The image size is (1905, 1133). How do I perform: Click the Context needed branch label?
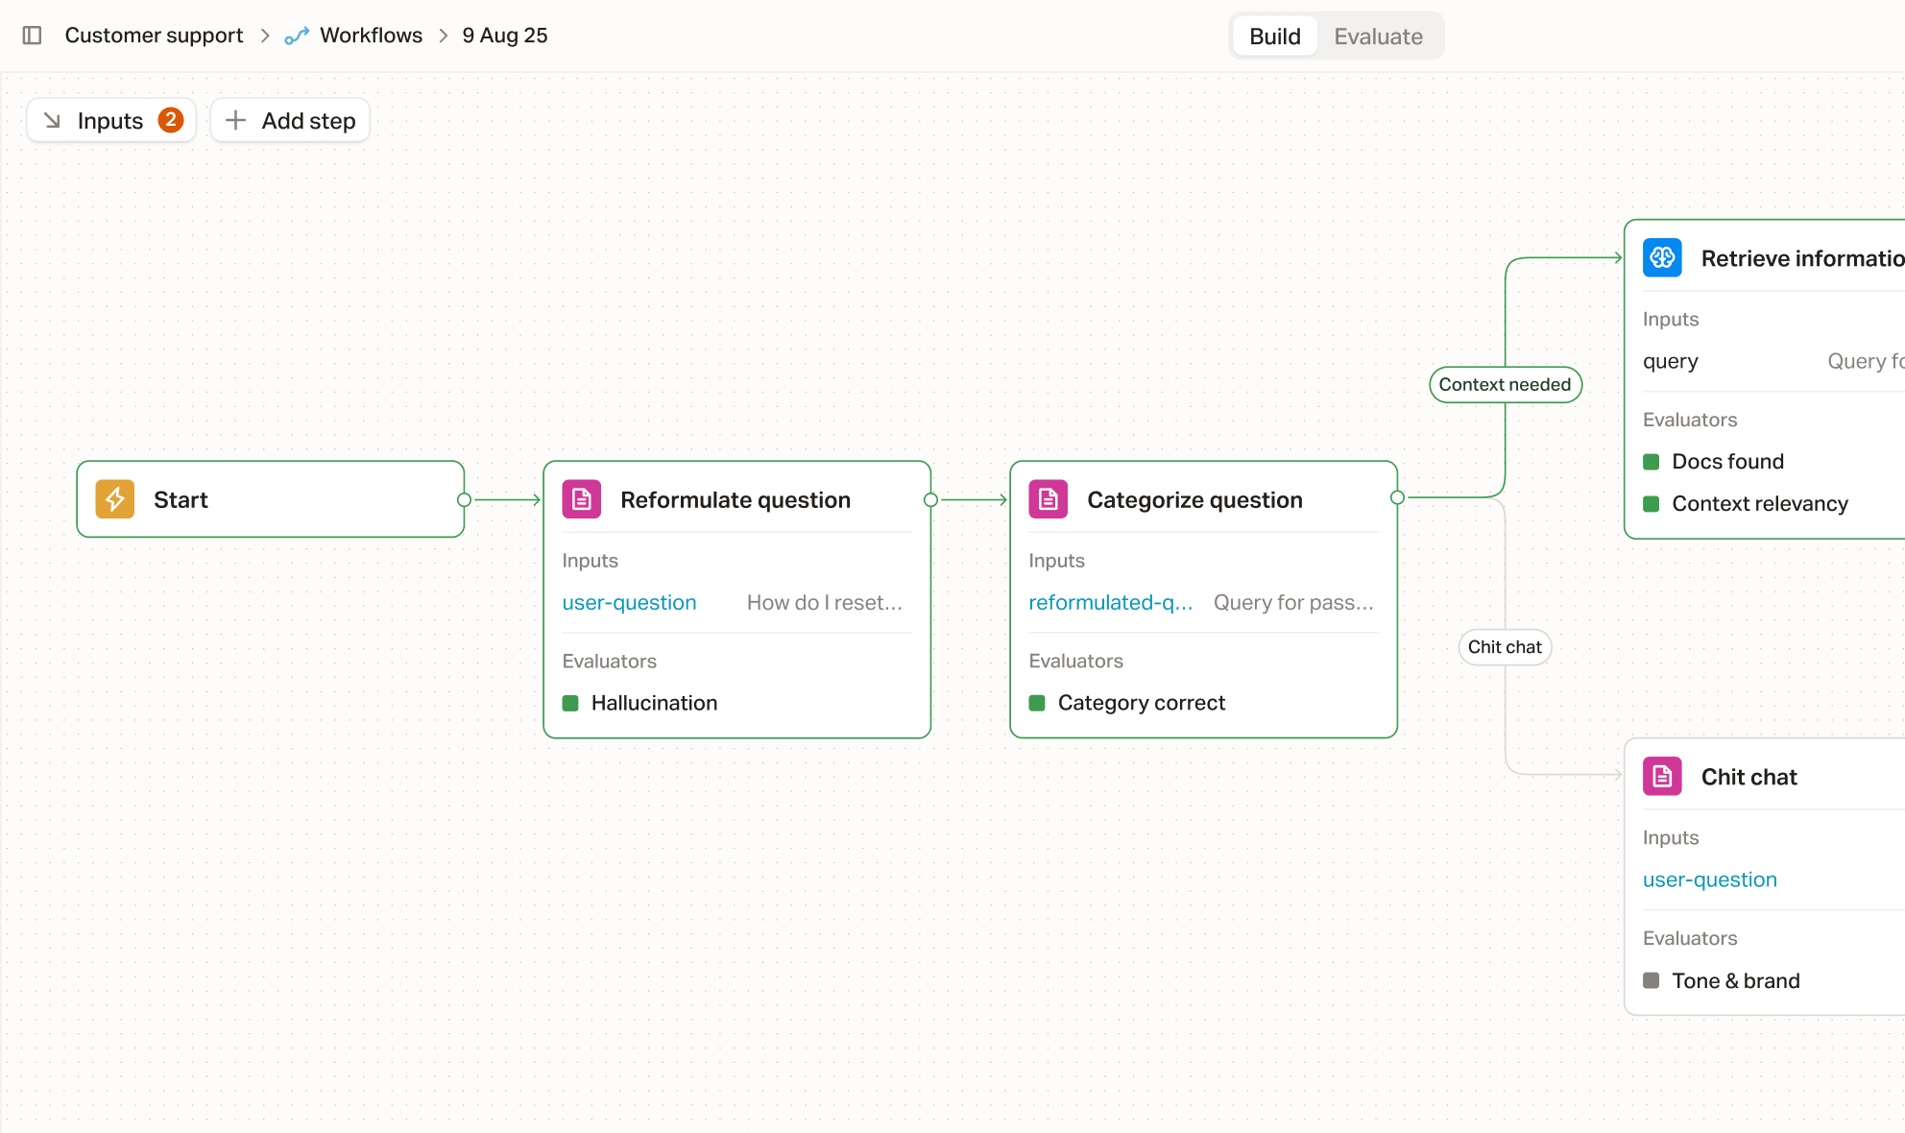coord(1505,384)
